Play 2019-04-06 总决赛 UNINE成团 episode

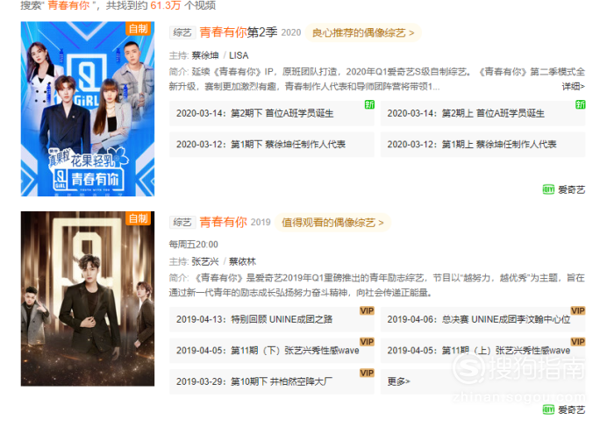click(482, 319)
